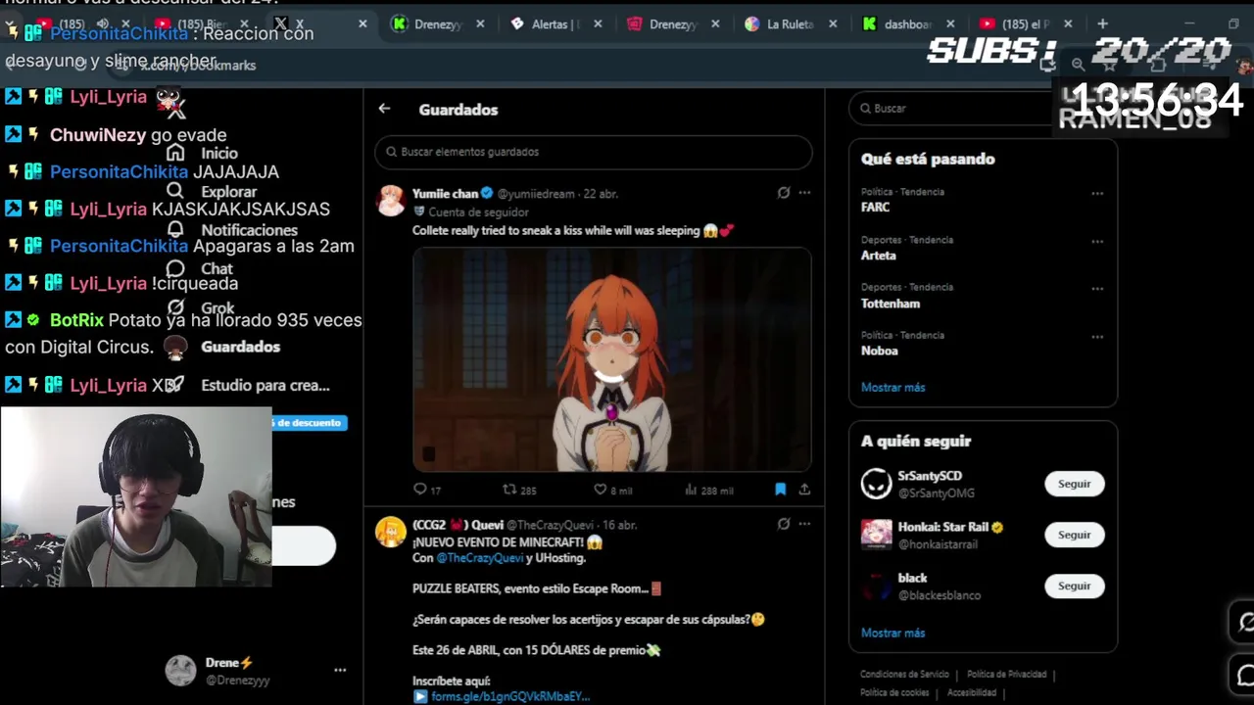Open Grok actions on Quevi's post
Viewport: 1254px width, 705px height.
[784, 524]
